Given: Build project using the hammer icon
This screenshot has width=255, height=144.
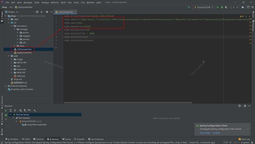Looking at the screenshot, I should (189, 7).
